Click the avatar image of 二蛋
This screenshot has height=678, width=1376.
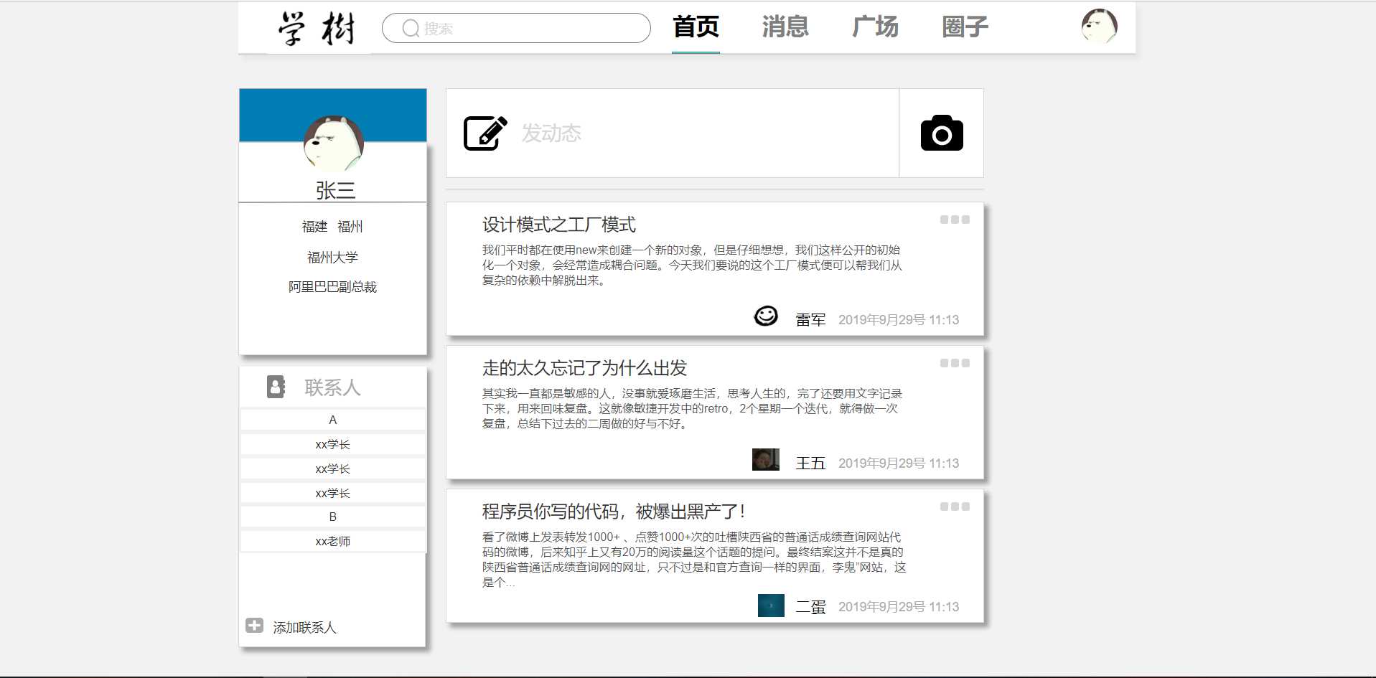[771, 606]
